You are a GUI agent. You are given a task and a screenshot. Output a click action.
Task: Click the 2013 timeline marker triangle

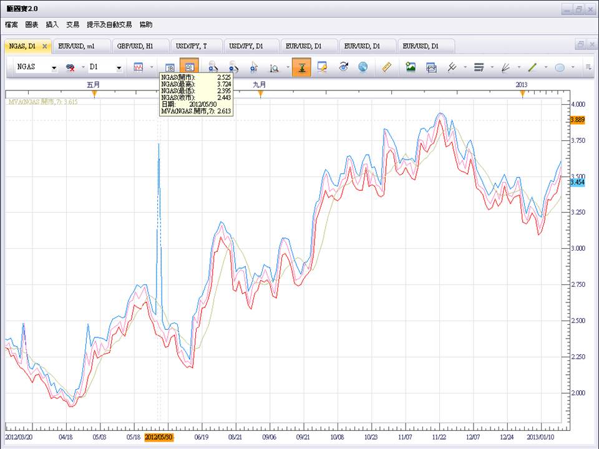[x=522, y=94]
